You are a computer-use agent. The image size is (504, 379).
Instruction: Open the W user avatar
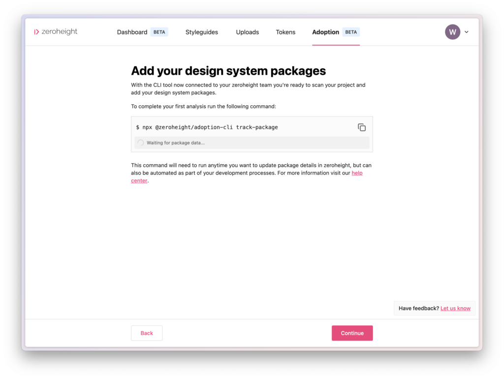point(452,32)
